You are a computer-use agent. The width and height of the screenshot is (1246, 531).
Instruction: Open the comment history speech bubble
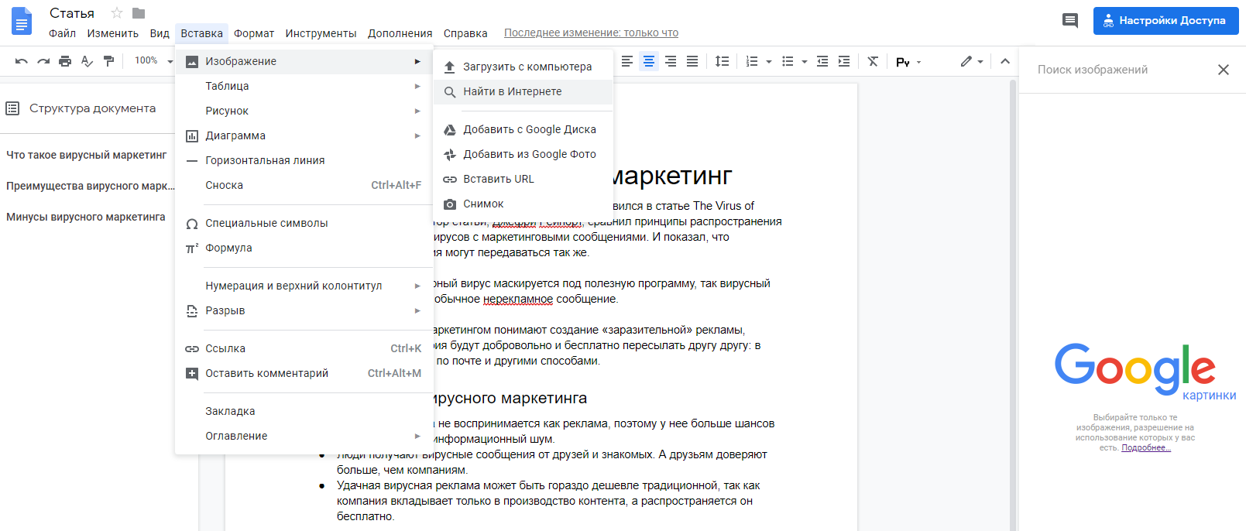tap(1069, 21)
